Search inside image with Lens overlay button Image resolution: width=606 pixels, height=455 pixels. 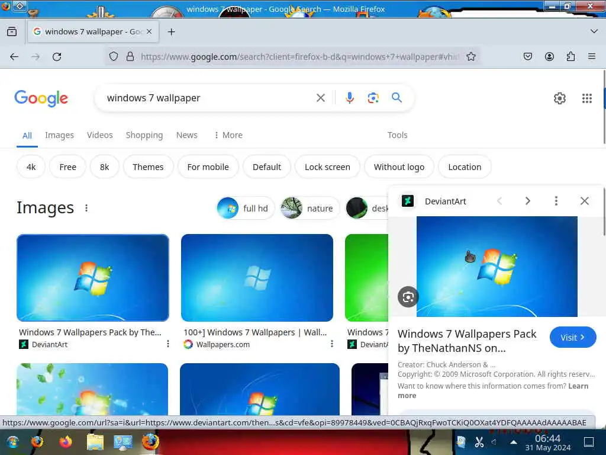click(x=408, y=297)
